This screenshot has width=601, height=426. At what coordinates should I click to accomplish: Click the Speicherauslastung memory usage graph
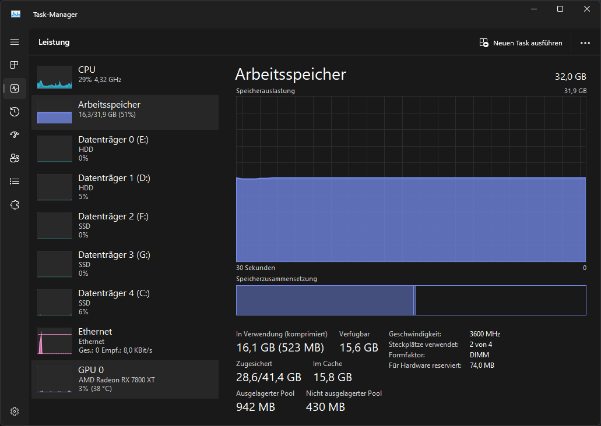[411, 179]
